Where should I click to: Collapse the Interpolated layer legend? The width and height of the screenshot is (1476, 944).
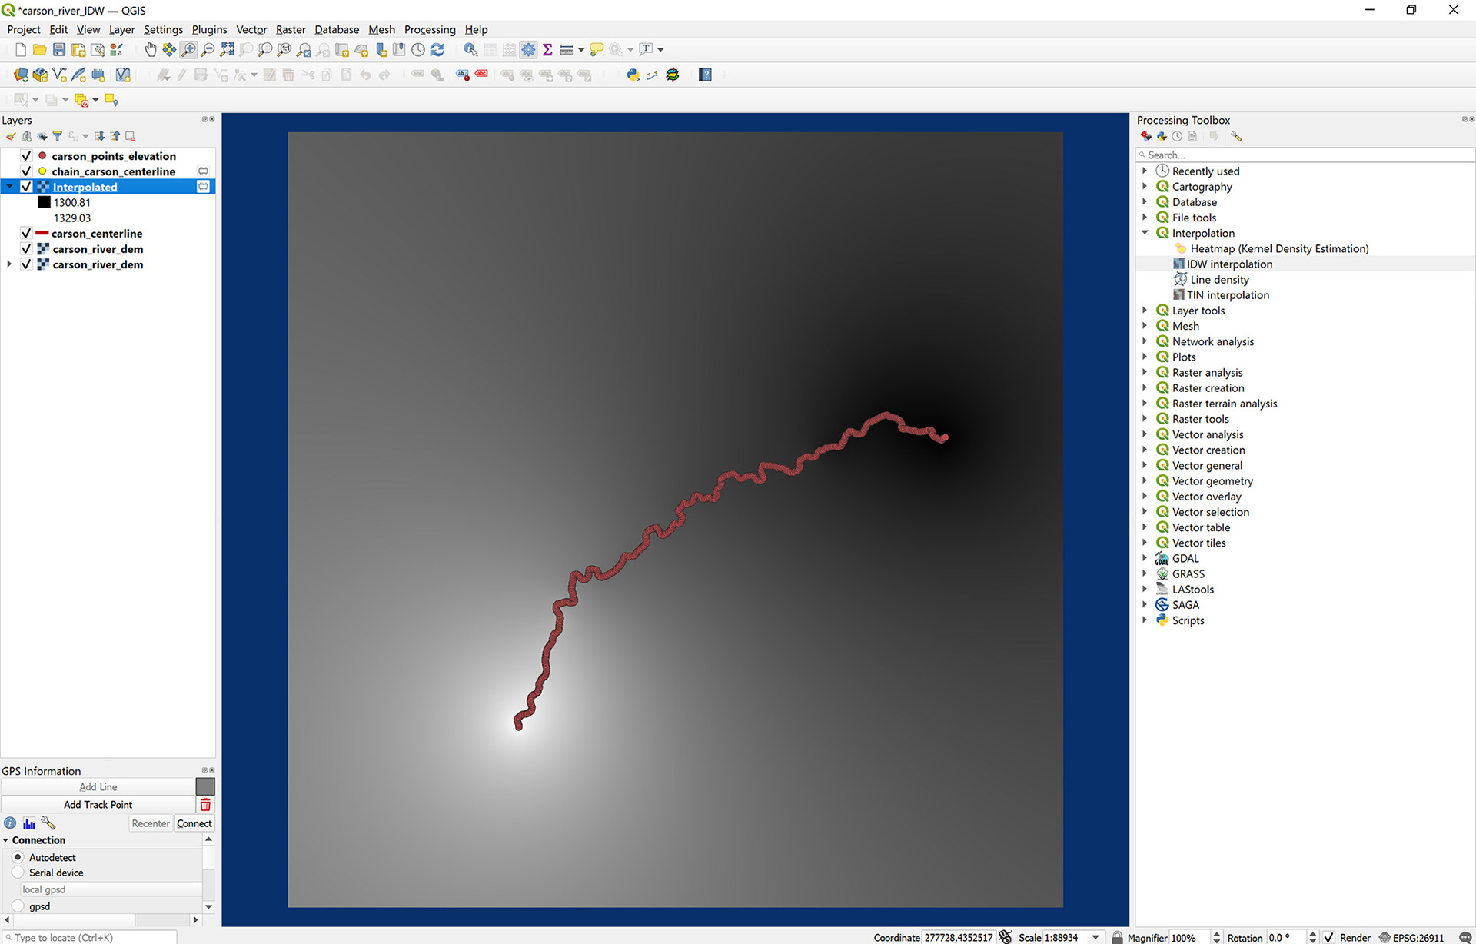9,187
